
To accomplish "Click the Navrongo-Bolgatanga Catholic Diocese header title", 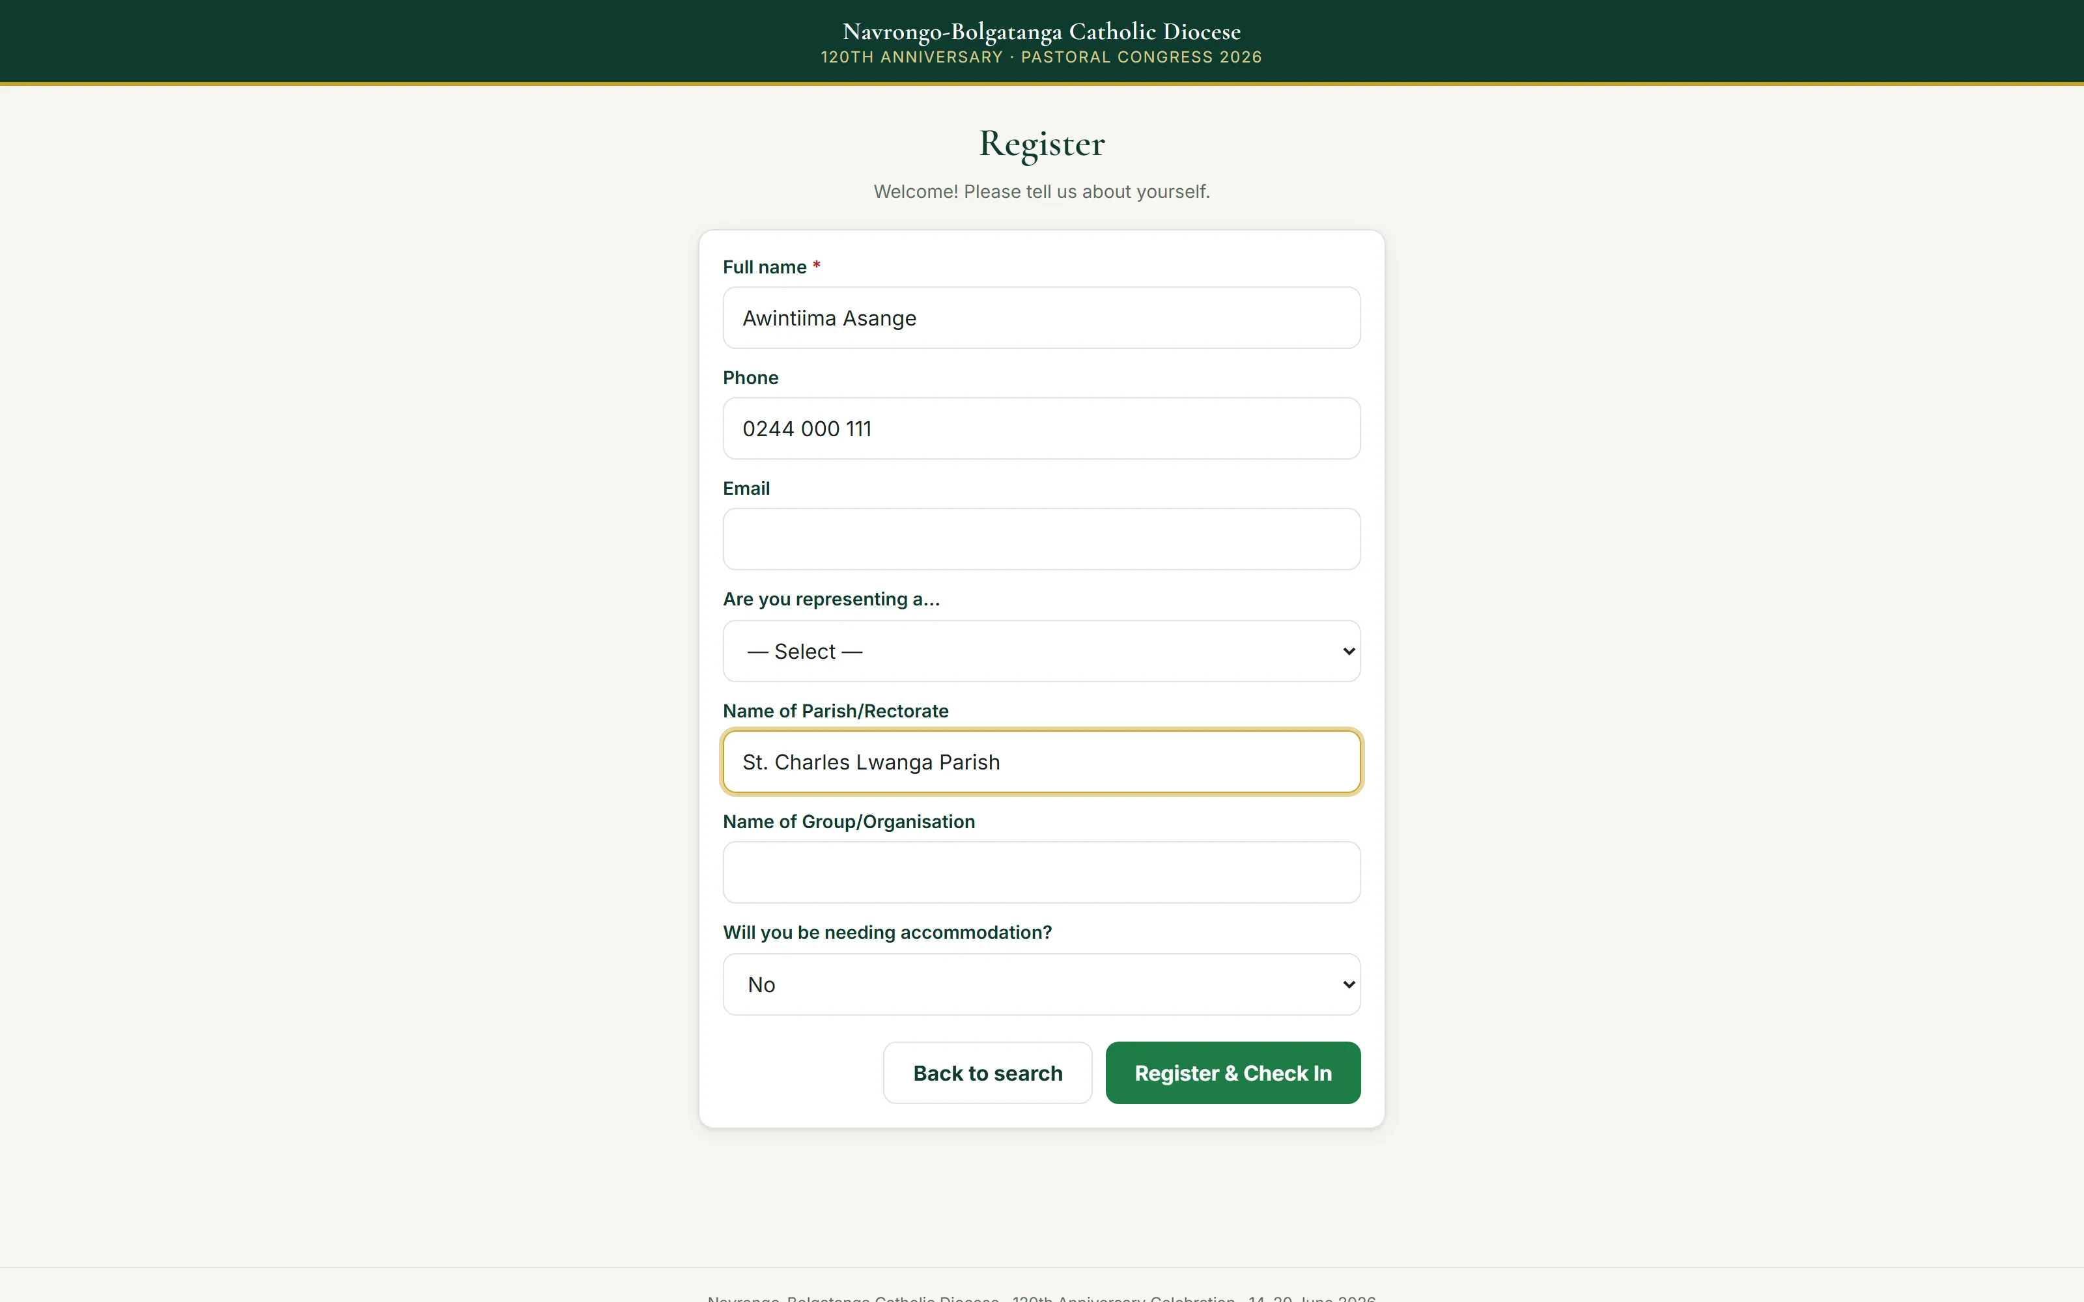I will (x=1041, y=32).
